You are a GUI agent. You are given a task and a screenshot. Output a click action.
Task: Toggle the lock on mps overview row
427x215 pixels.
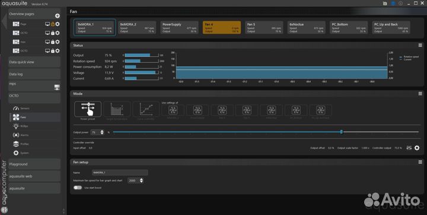pos(53,42)
